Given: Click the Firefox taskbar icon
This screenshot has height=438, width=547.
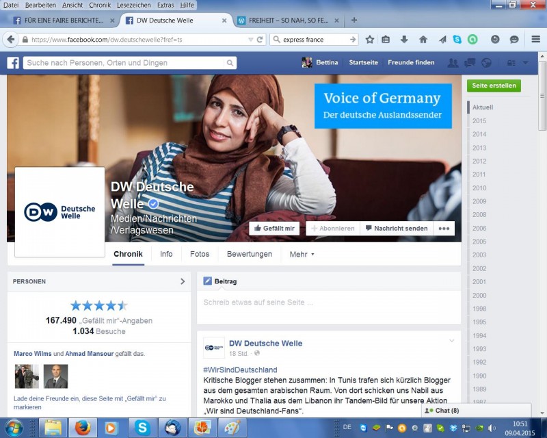Looking at the screenshot, I should [83, 428].
